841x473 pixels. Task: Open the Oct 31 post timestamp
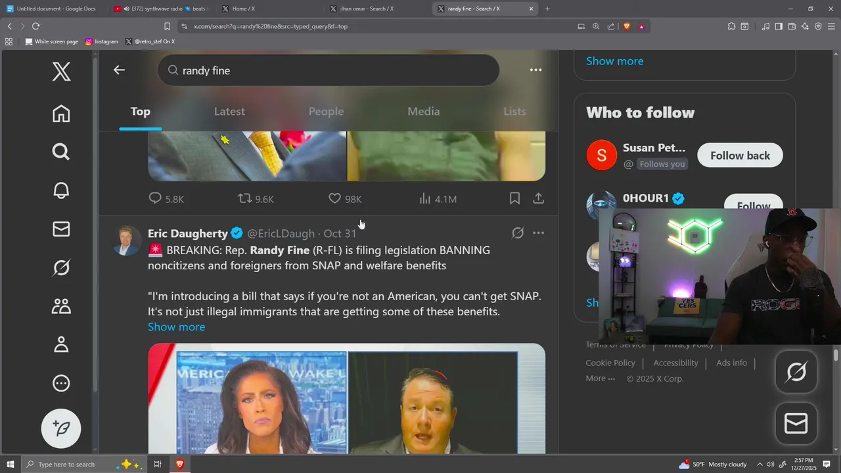(340, 233)
